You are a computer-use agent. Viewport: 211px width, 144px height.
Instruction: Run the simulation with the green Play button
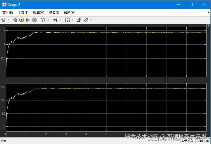pyautogui.click(x=22, y=20)
